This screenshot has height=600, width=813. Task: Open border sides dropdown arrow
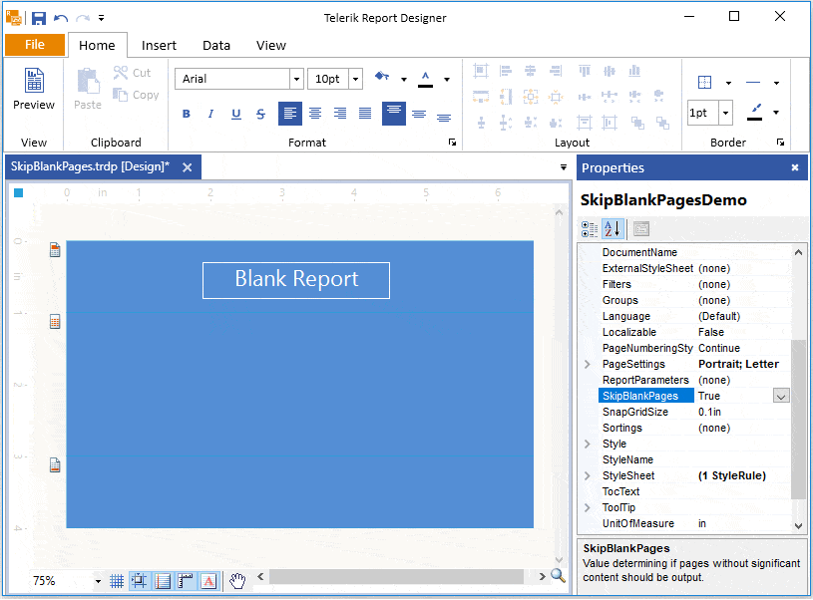728,83
